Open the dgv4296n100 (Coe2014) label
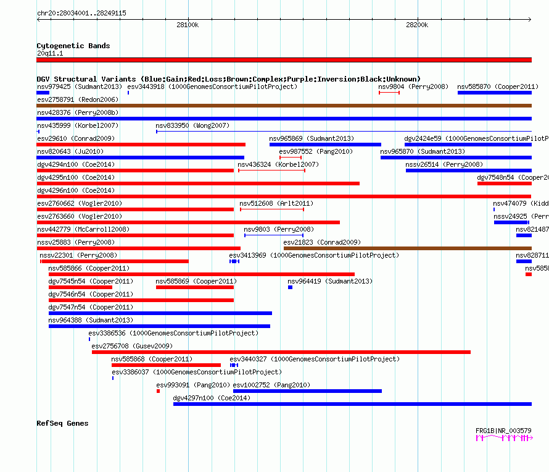 click(76, 190)
